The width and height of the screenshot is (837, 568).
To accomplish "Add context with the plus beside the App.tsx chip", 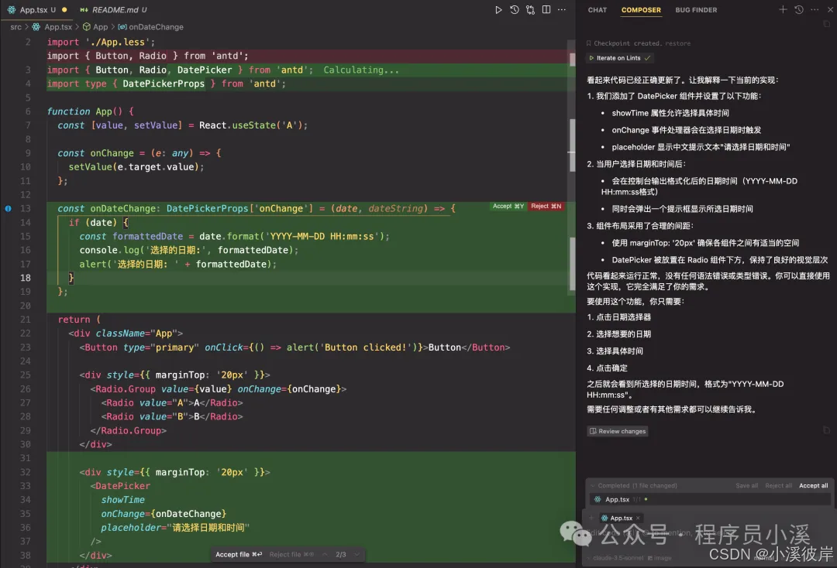I will (591, 518).
